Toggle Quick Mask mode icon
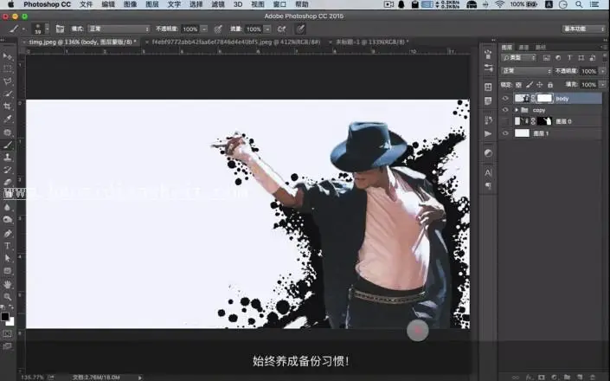Screen dimensions: 610x381 (x=8, y=334)
